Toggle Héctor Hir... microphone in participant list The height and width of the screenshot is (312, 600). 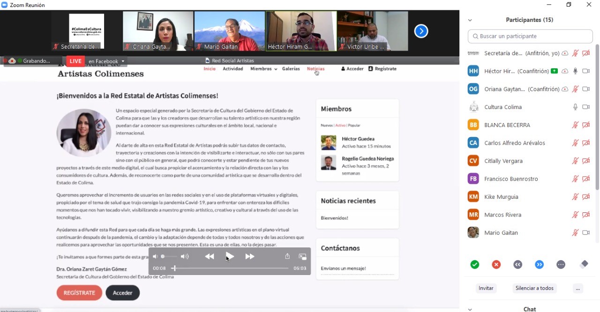pyautogui.click(x=575, y=71)
